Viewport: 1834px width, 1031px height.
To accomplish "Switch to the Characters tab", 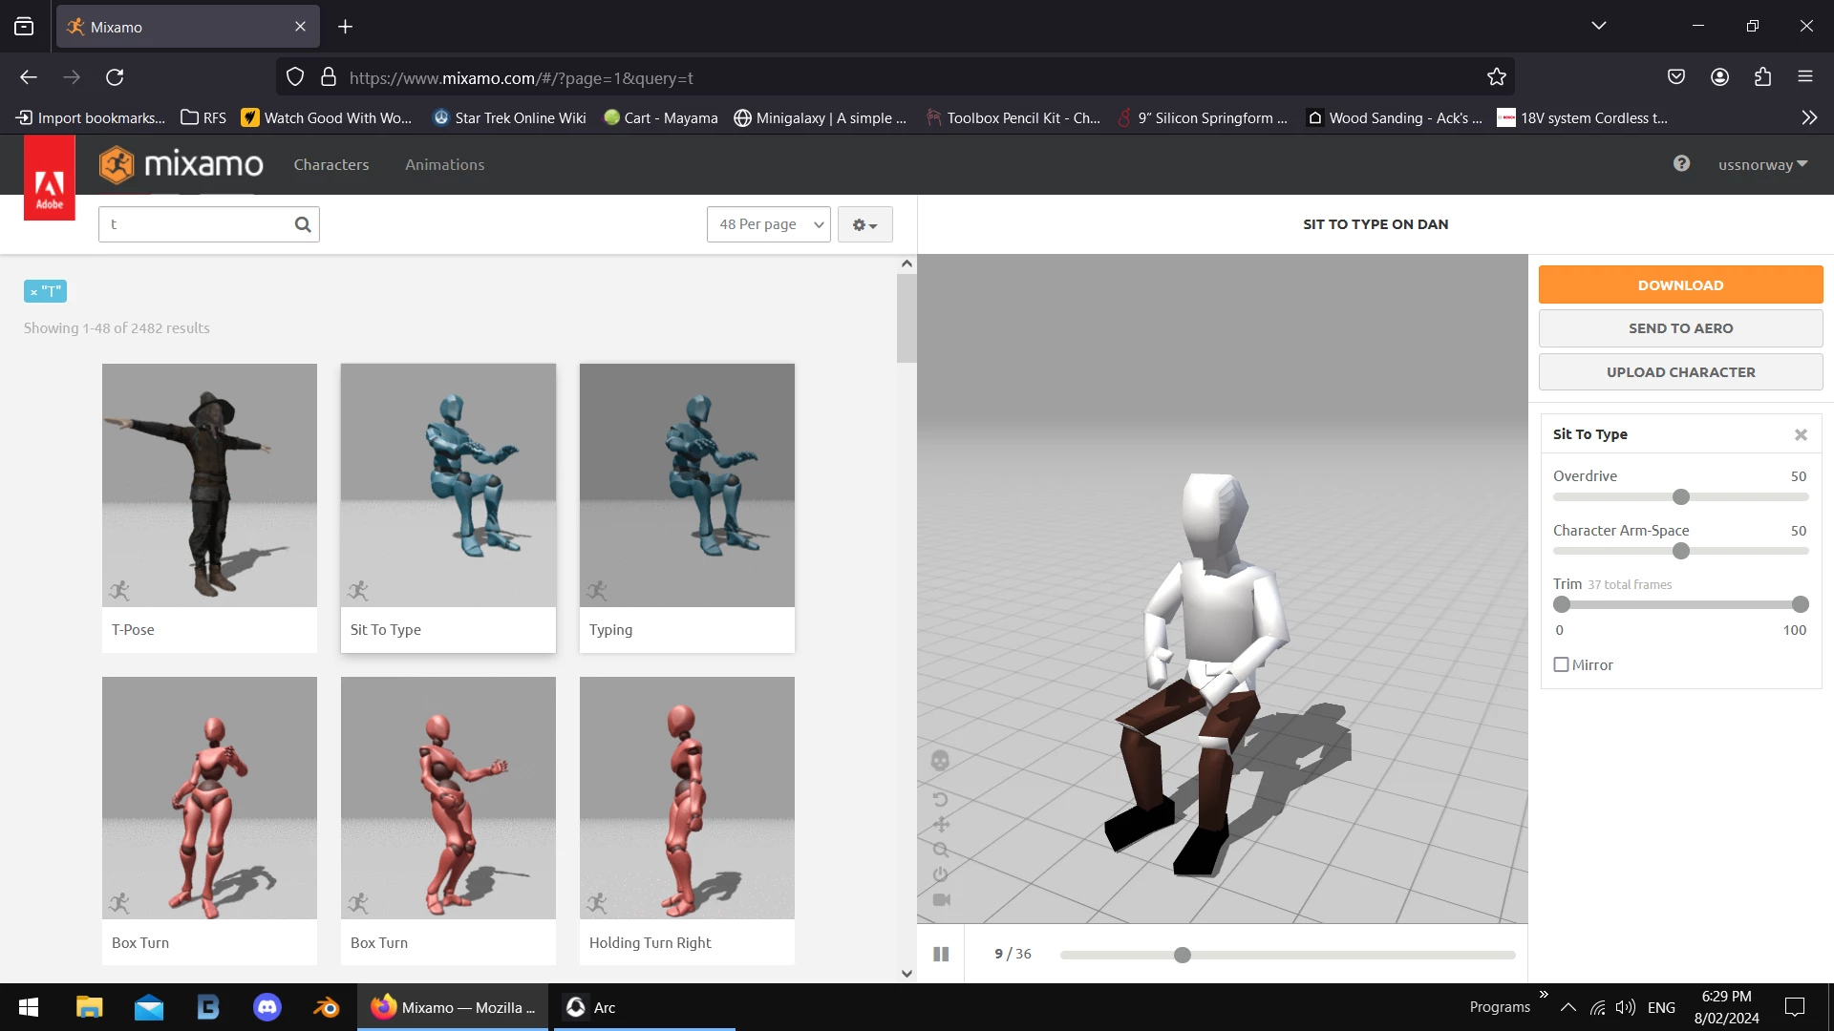I will click(x=331, y=164).
